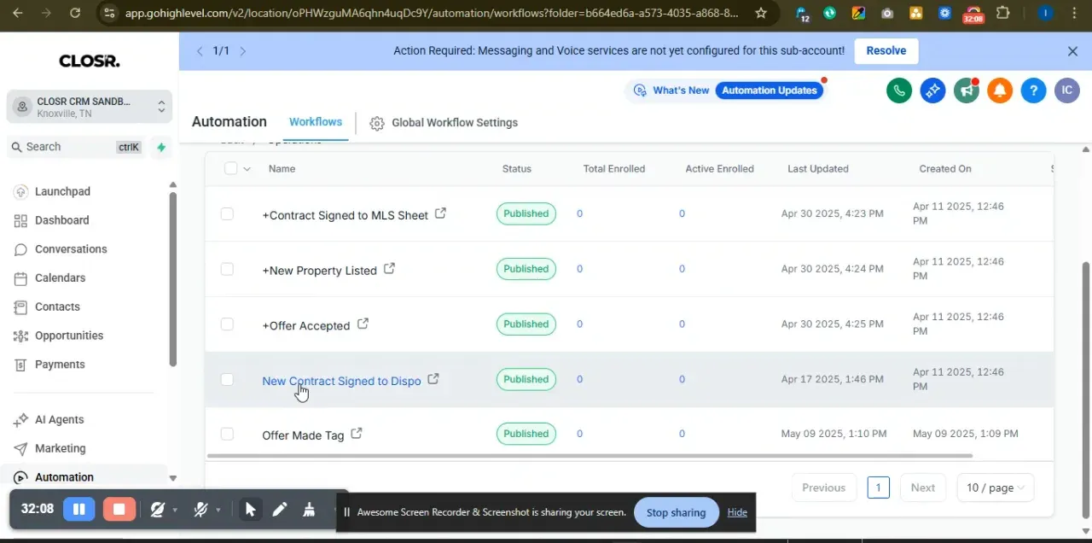The width and height of the screenshot is (1092, 543).
Task: Reload the browser page
Action: click(x=75, y=13)
